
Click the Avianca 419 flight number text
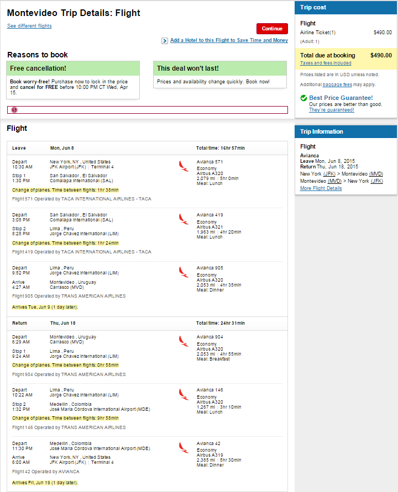[x=210, y=215]
